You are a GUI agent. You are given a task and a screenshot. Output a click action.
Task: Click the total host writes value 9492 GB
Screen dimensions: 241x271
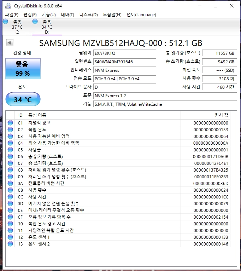point(219,62)
